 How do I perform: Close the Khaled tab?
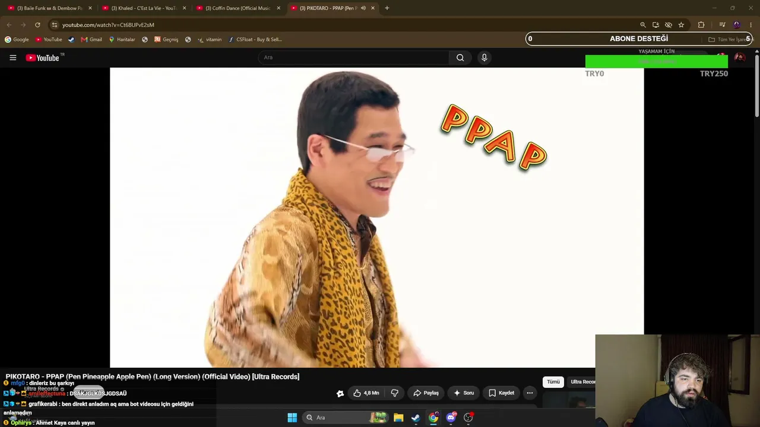pyautogui.click(x=184, y=8)
